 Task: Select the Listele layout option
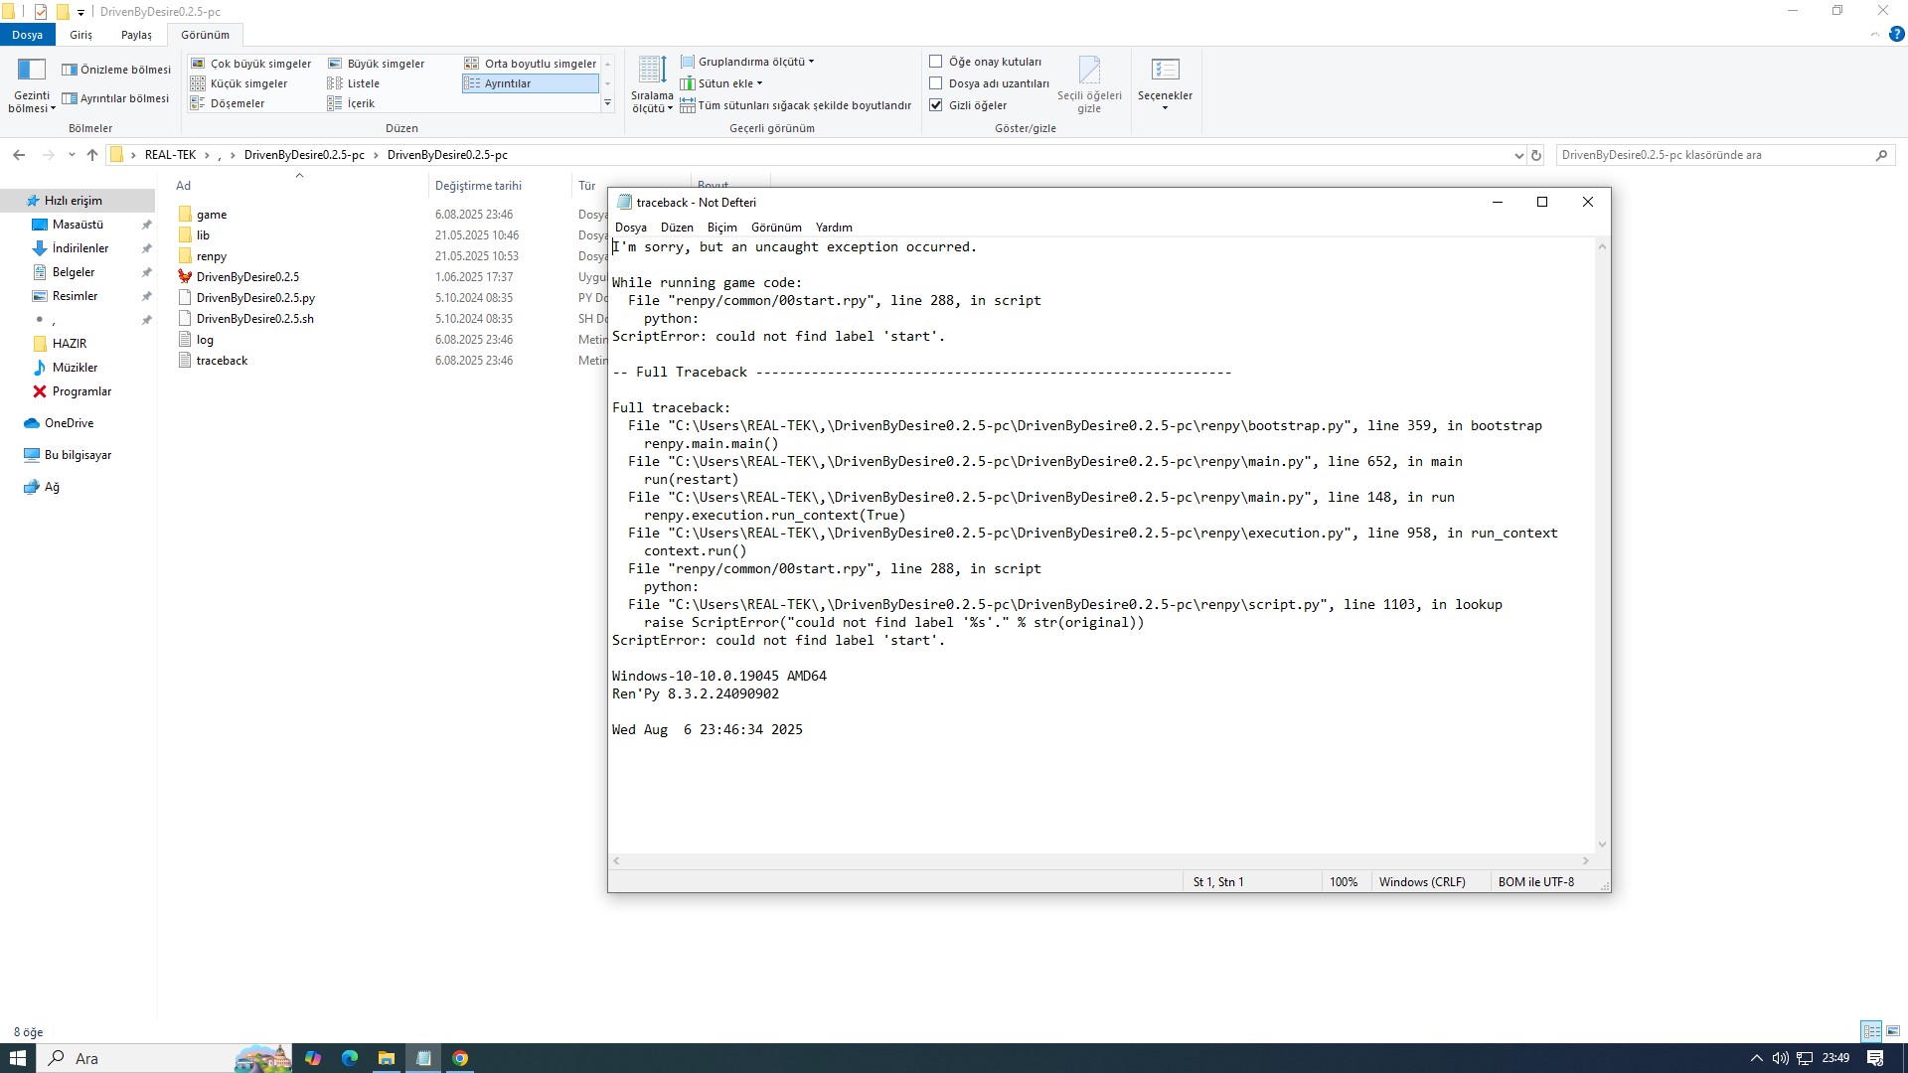click(363, 83)
